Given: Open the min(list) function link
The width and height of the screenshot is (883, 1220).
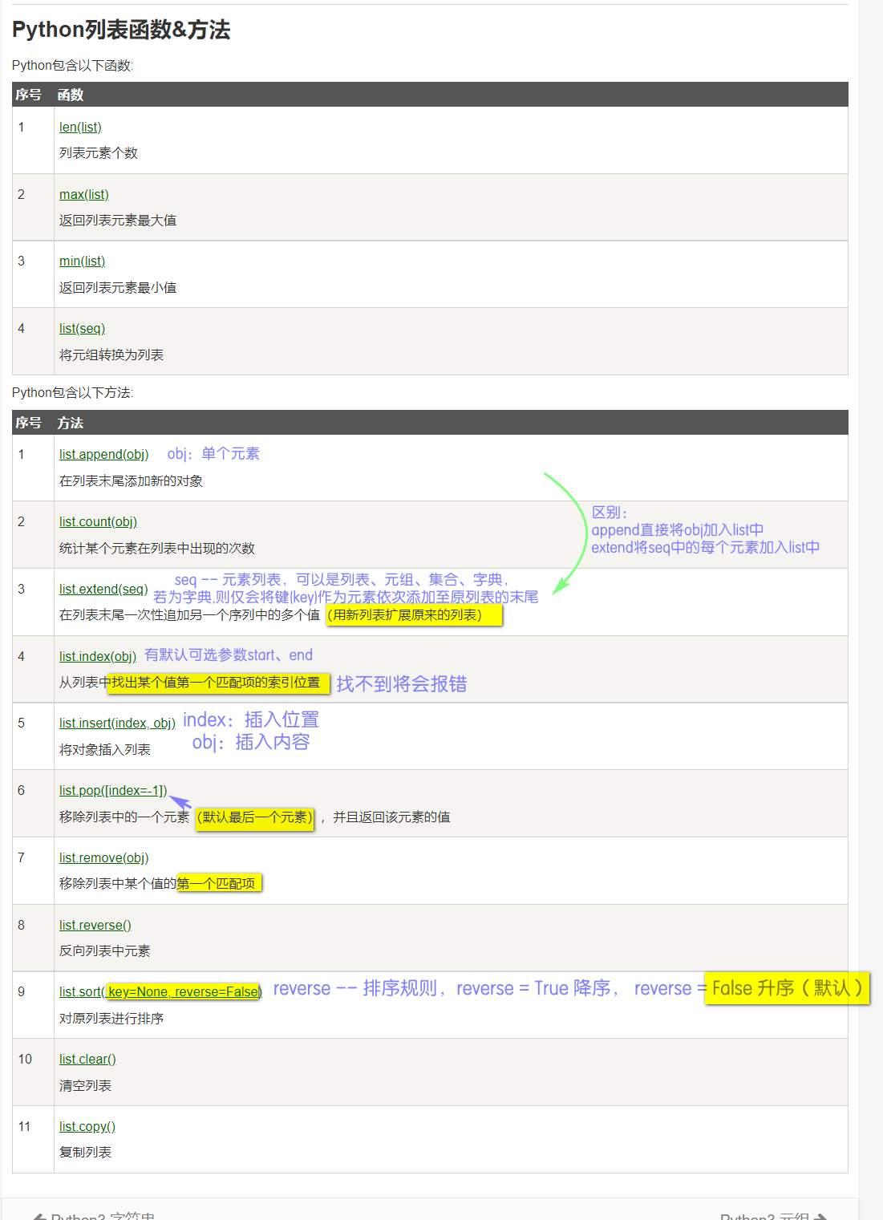Looking at the screenshot, I should pyautogui.click(x=82, y=261).
